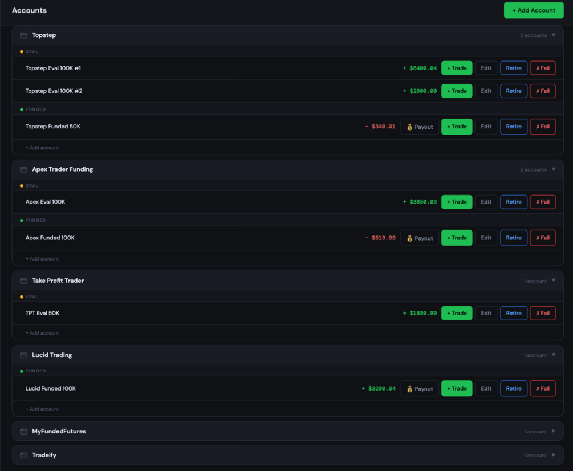Image resolution: width=573 pixels, height=471 pixels.
Task: Expand the MyFundedFutures group
Action: click(554, 431)
